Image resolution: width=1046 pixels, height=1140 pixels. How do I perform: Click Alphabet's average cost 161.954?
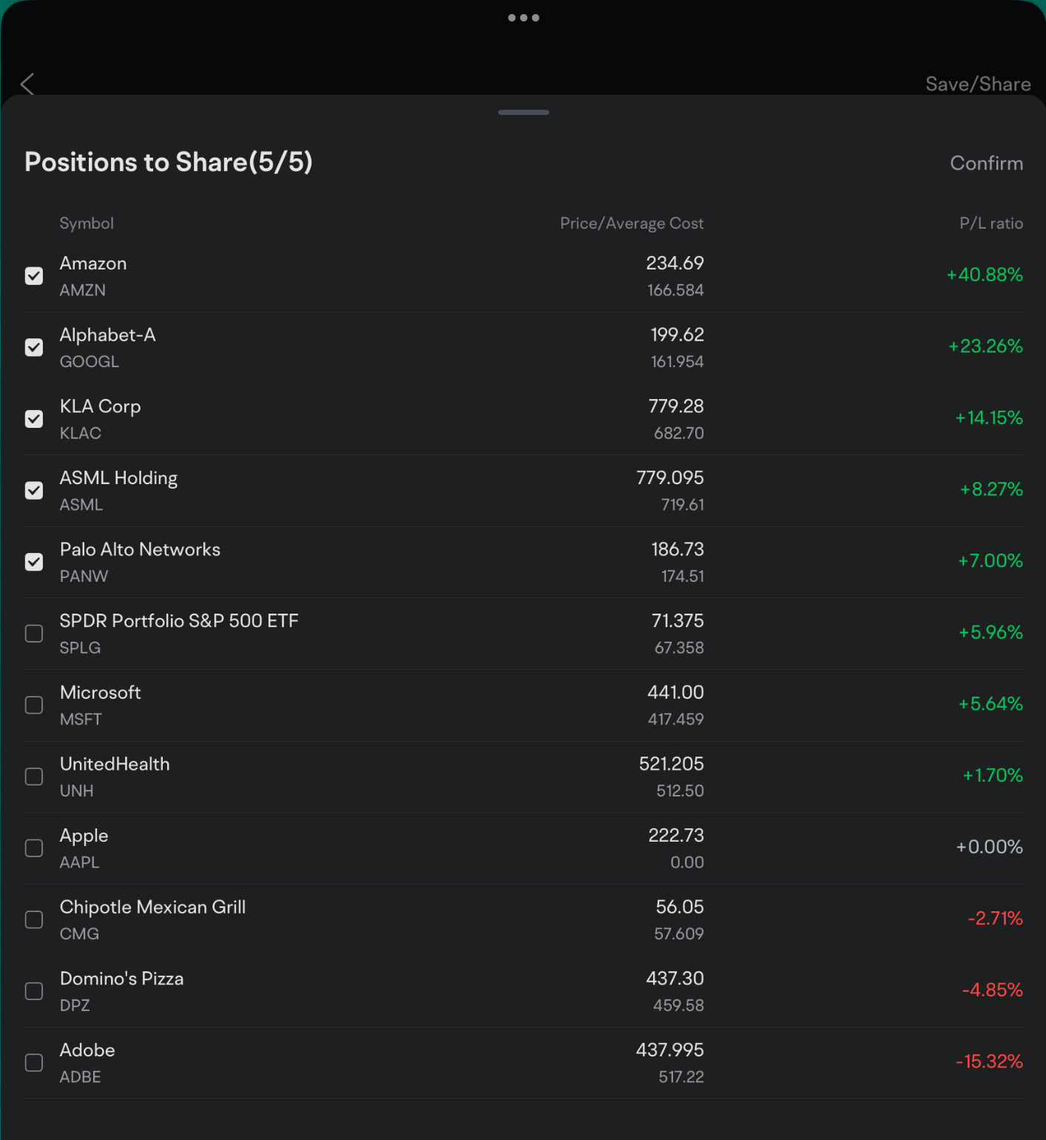click(677, 362)
